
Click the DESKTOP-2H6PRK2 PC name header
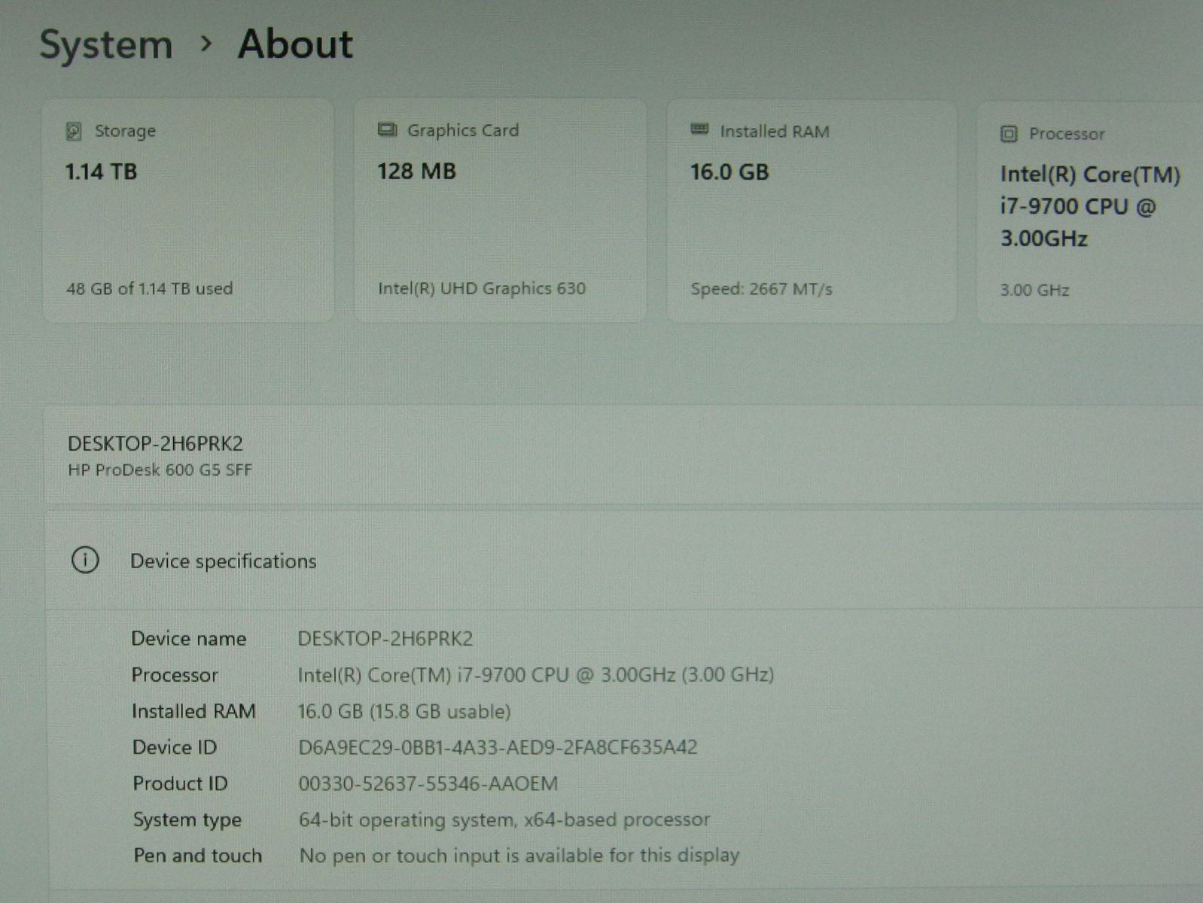pos(155,444)
